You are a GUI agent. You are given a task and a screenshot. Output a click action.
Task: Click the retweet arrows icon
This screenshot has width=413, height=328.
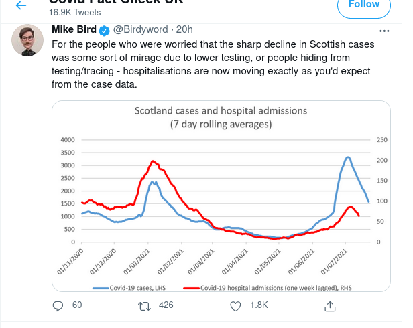point(143,305)
